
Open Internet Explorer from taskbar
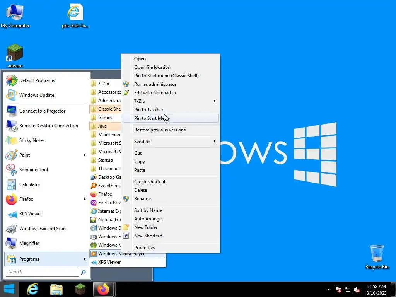coord(32,289)
